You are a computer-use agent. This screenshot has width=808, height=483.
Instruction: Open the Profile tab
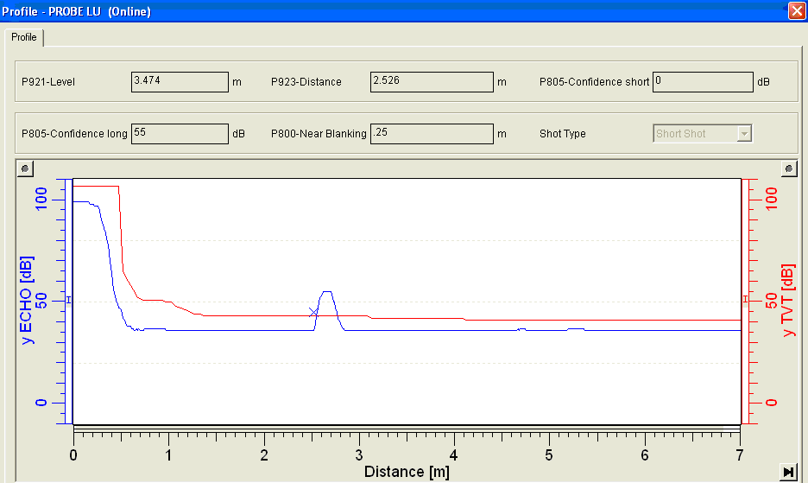tap(23, 37)
